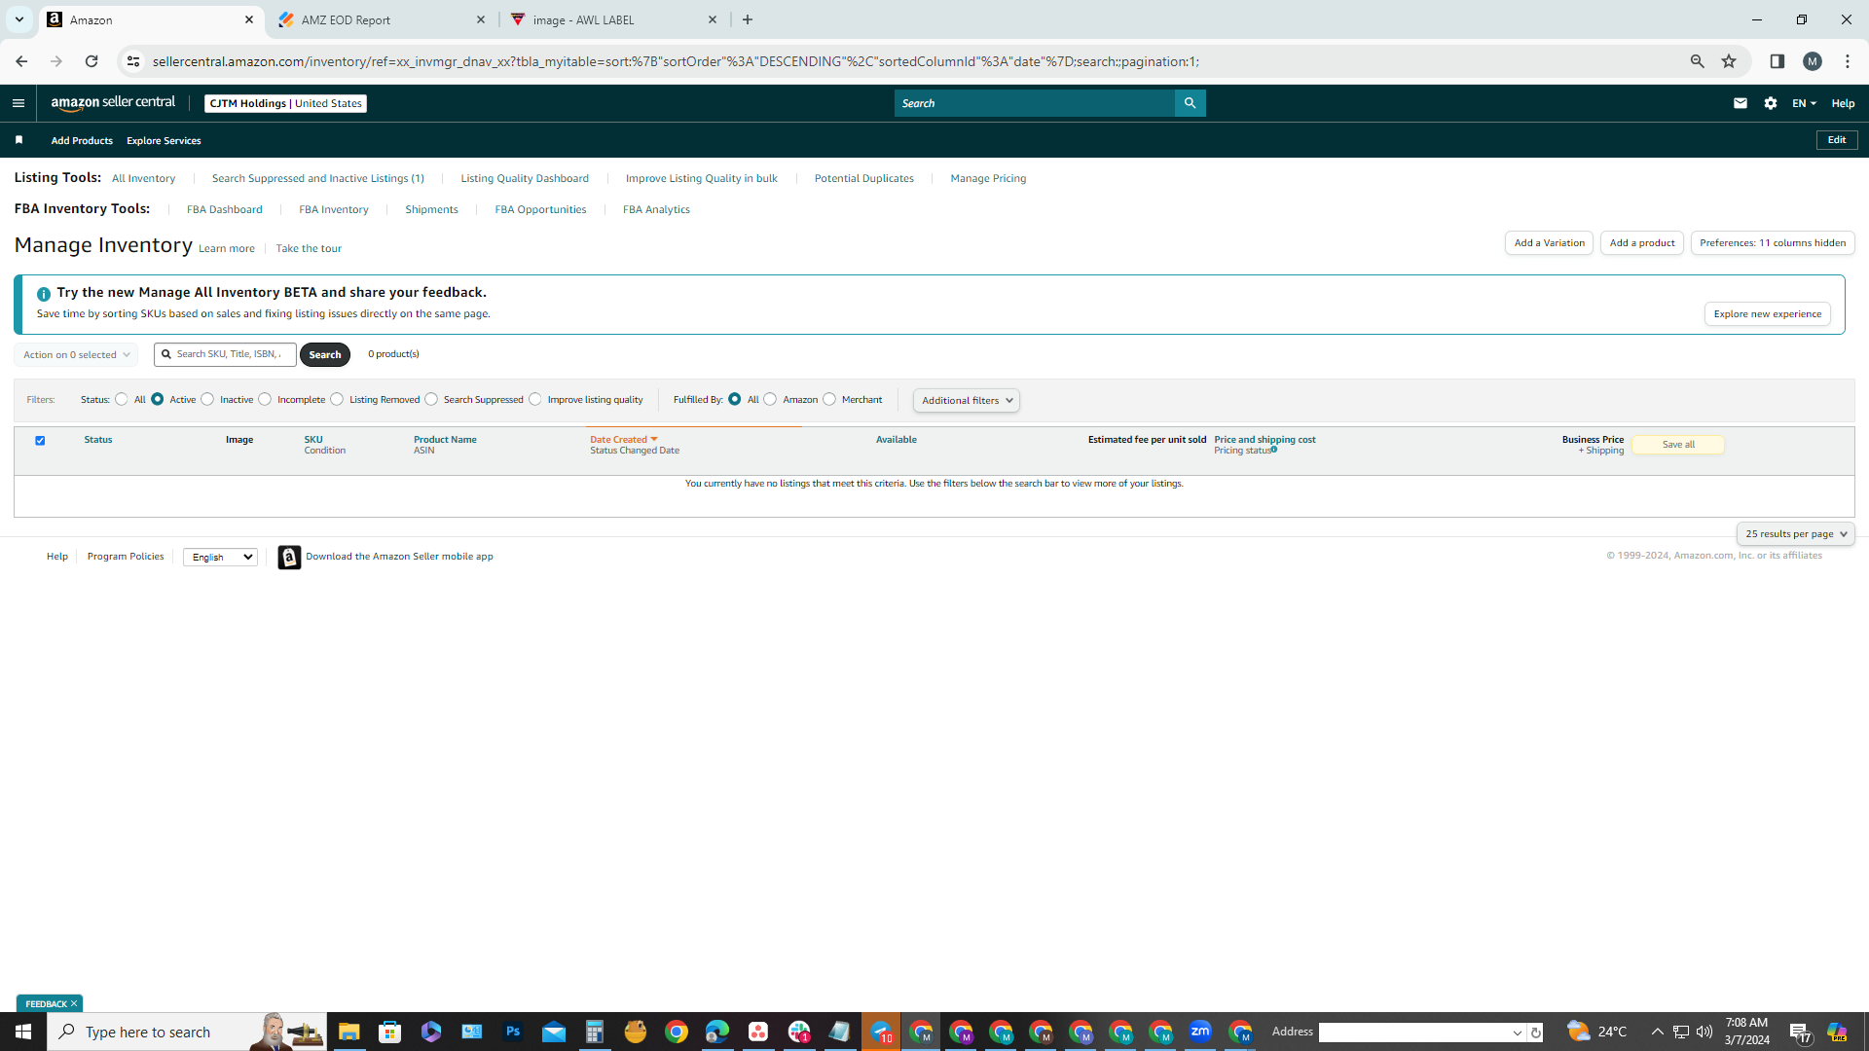Image resolution: width=1869 pixels, height=1051 pixels.
Task: Bookmark this page with star icon
Action: (1729, 61)
